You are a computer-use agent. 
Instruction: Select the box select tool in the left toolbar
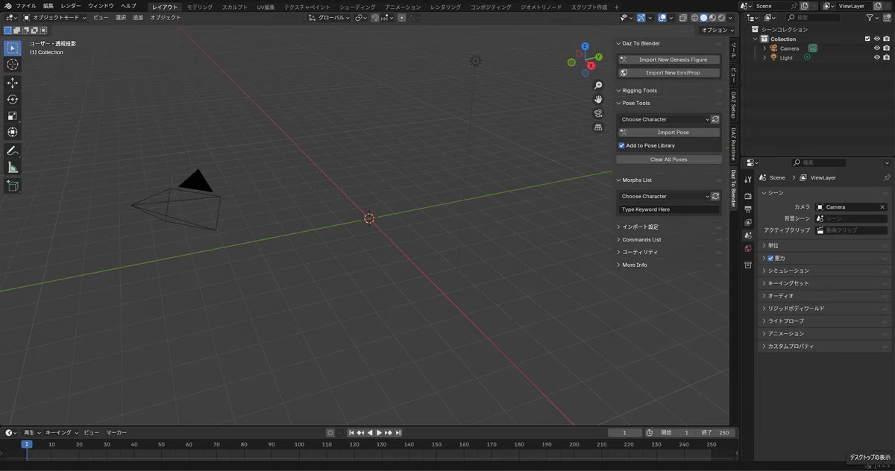click(x=13, y=48)
